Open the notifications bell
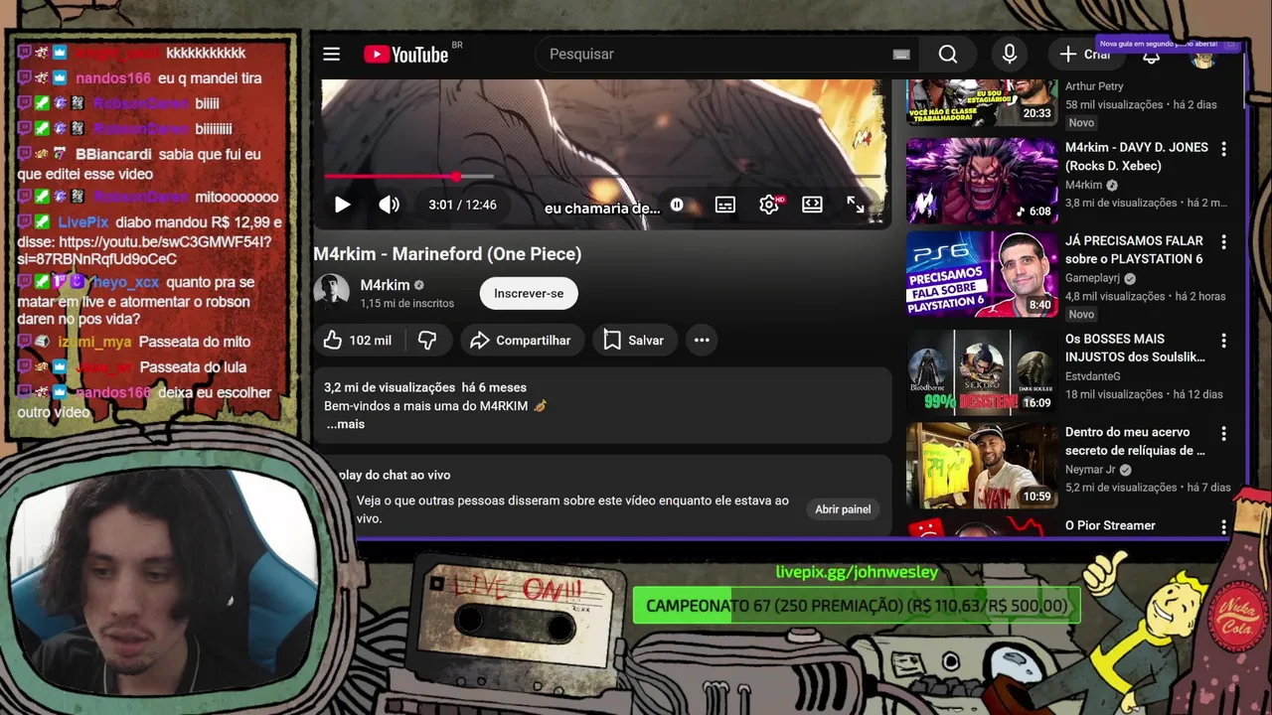 [1151, 57]
